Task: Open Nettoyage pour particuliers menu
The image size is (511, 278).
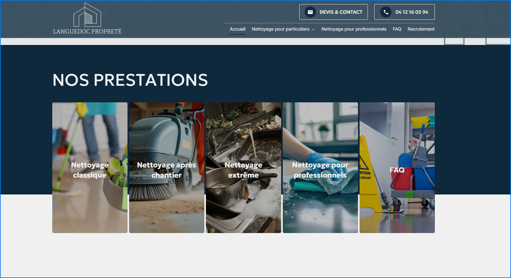Action: (281, 29)
